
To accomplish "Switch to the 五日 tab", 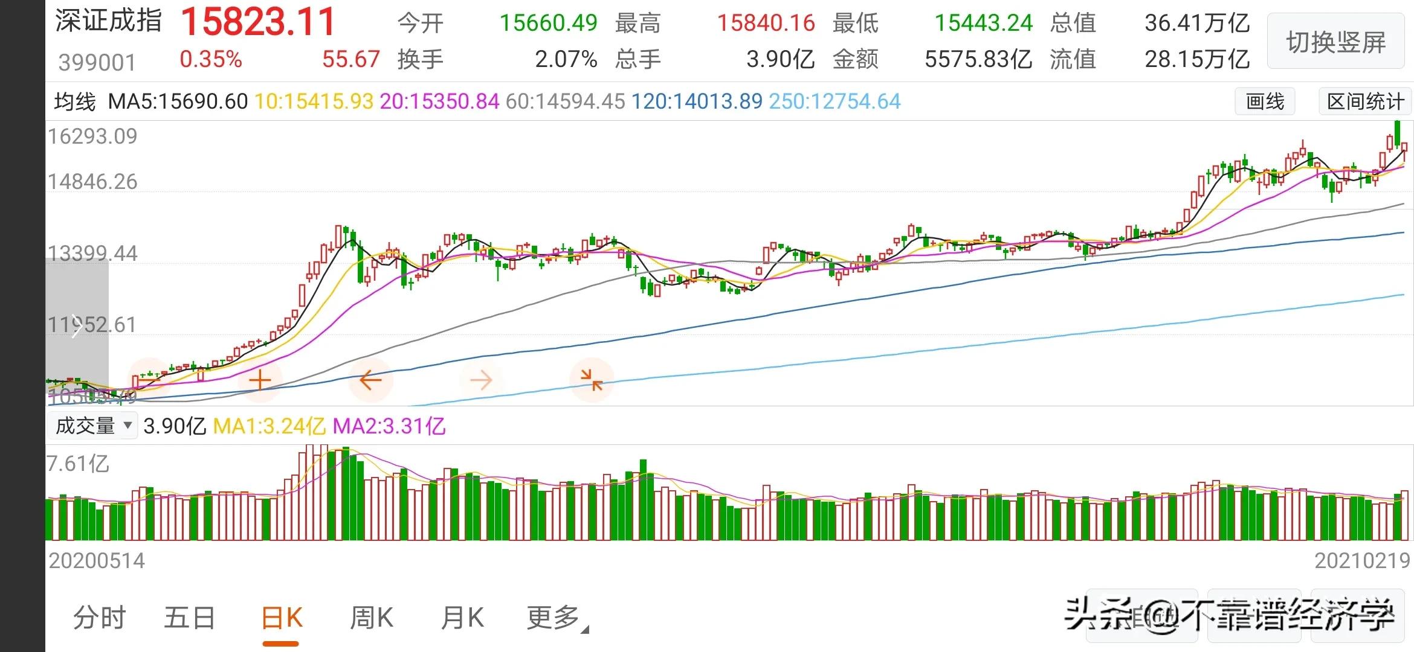I will 190,618.
